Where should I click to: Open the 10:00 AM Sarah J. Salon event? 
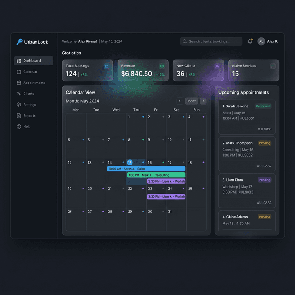coord(146,169)
